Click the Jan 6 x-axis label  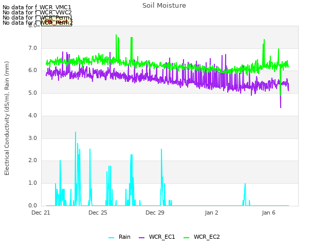click(268, 213)
